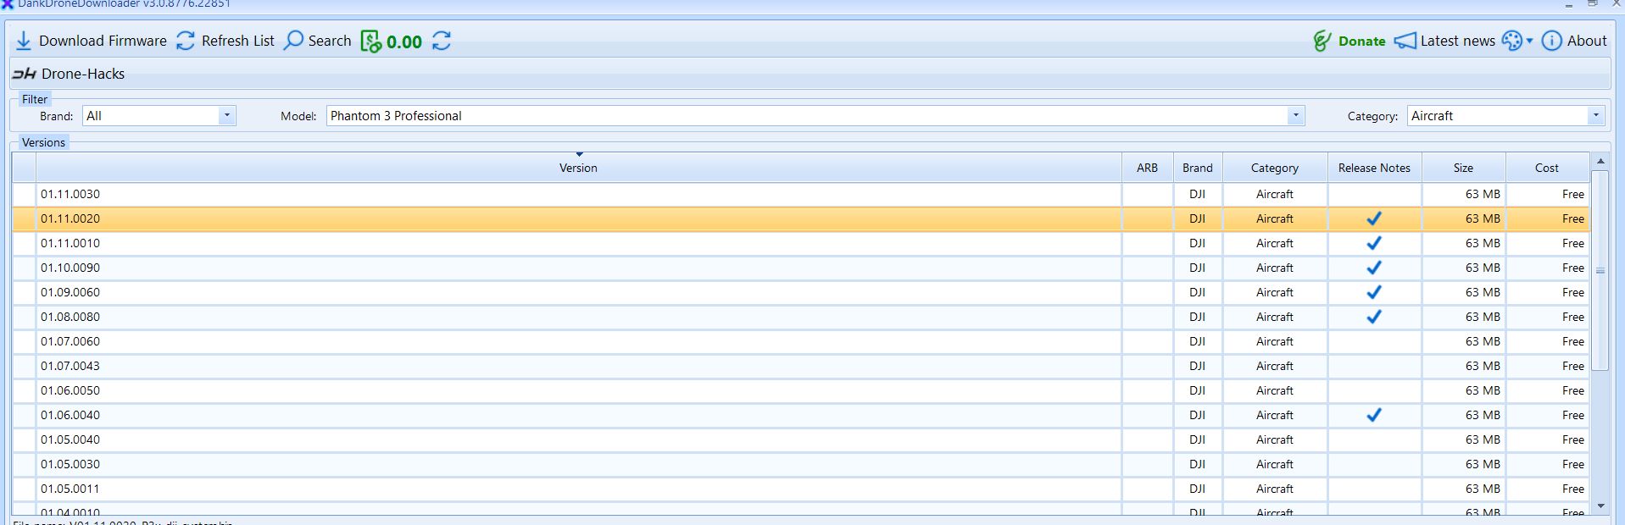Click the Download Firmware arrow icon

click(24, 41)
